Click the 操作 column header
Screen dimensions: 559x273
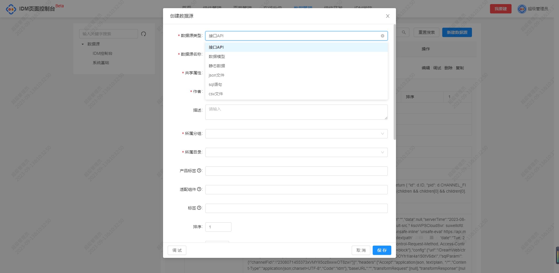click(426, 49)
